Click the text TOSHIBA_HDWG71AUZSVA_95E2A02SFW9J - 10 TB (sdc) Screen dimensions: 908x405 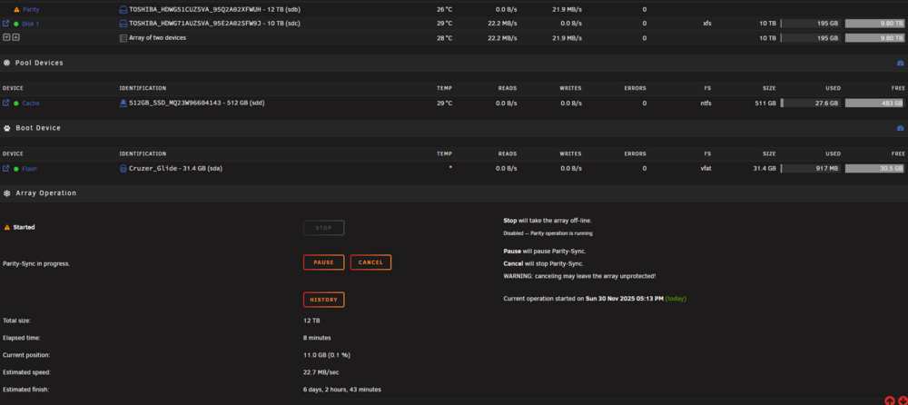[214, 24]
